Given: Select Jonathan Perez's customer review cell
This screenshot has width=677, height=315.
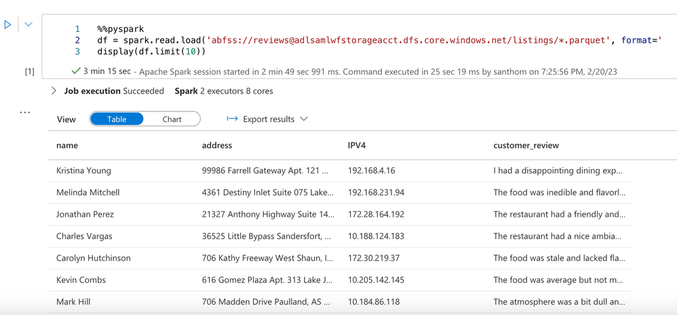Looking at the screenshot, I should point(559,215).
